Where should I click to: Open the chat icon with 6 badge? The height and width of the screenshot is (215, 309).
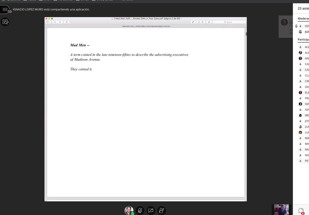coord(301,211)
